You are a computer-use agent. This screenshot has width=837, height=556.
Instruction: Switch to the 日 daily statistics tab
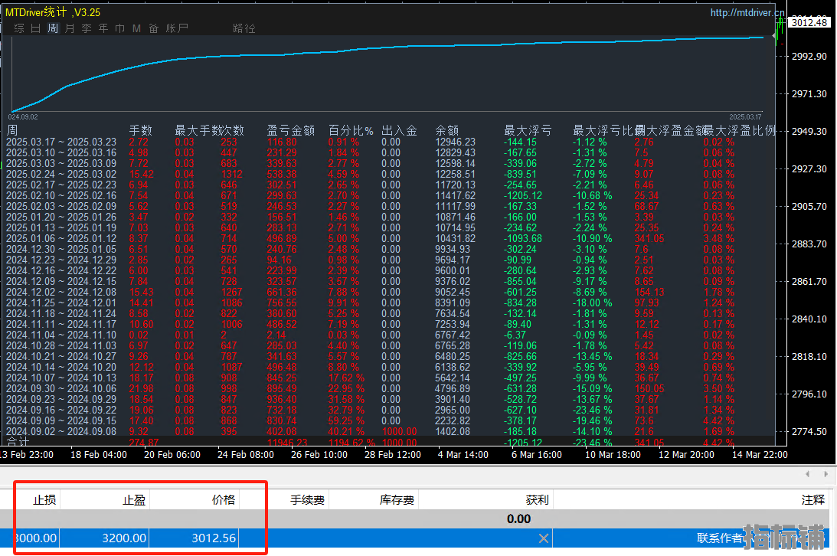(x=35, y=28)
